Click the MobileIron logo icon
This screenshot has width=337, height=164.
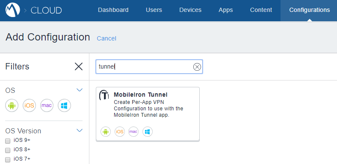(x=13, y=10)
